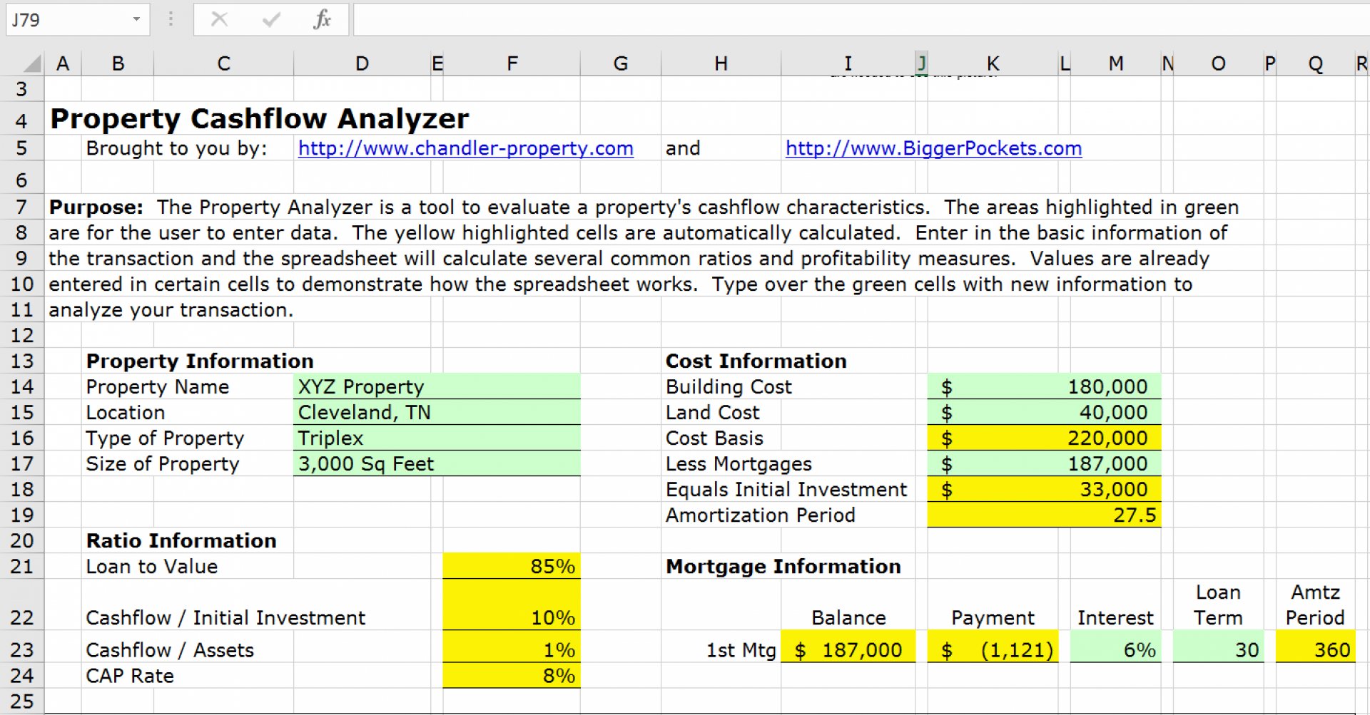Select the Cashflow / Initial Investment 10% cell

[x=512, y=605]
